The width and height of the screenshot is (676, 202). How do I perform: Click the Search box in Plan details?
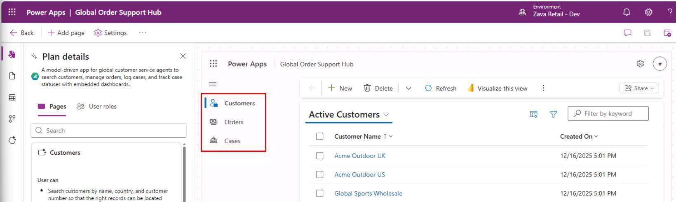[x=108, y=130]
